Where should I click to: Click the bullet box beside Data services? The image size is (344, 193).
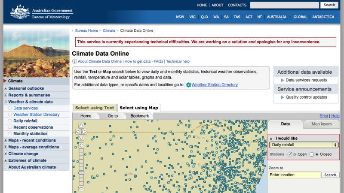[x=10, y=108]
